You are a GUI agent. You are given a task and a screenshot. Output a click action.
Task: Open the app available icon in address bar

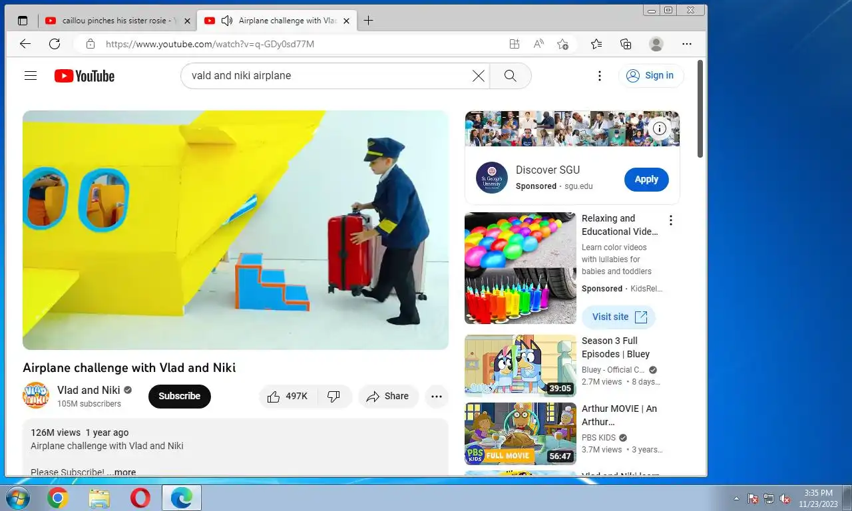(x=514, y=44)
